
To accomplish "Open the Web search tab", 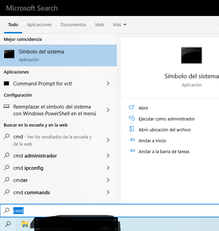I will click(x=99, y=24).
